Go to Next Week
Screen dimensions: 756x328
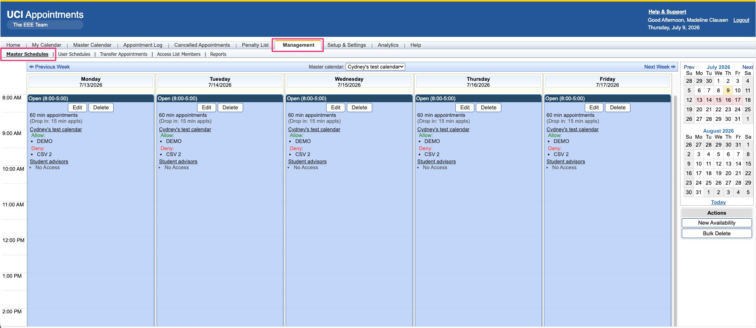coord(659,67)
